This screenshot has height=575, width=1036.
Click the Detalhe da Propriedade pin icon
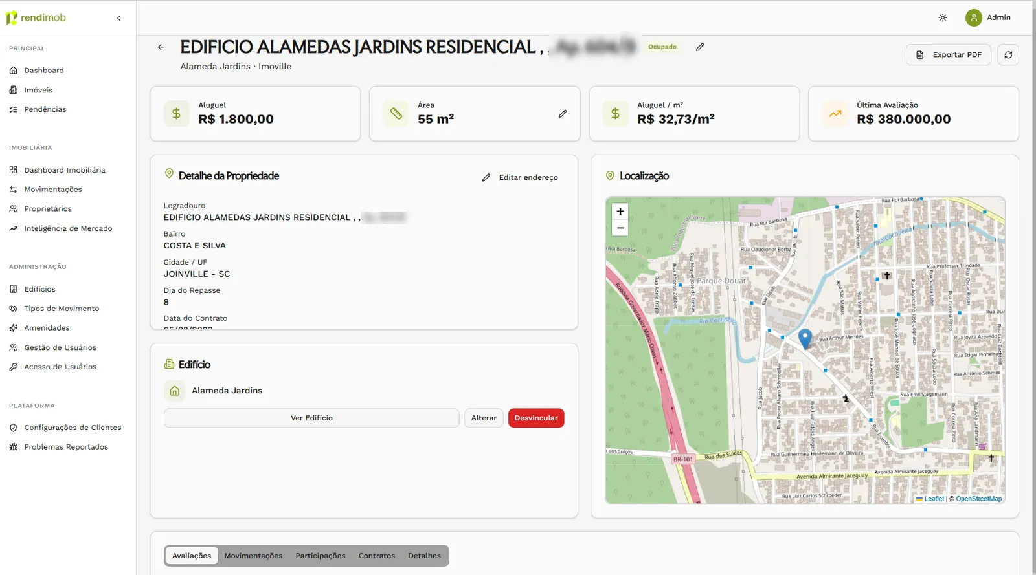tap(169, 174)
